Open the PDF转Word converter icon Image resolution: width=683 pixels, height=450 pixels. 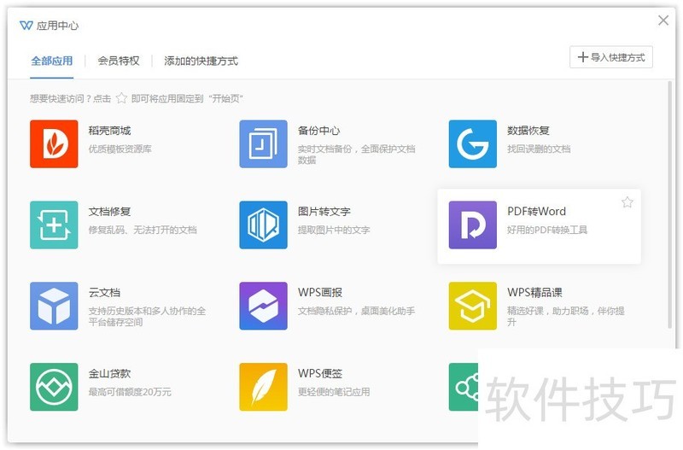tap(473, 225)
